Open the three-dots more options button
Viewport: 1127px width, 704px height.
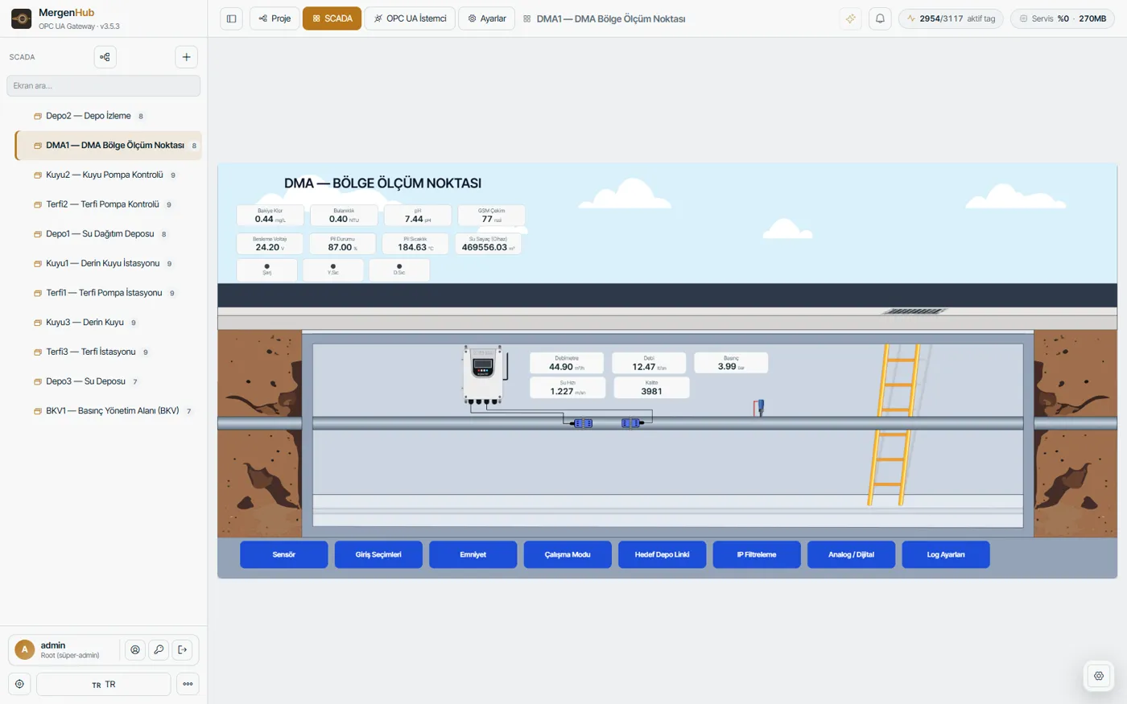coord(188,684)
